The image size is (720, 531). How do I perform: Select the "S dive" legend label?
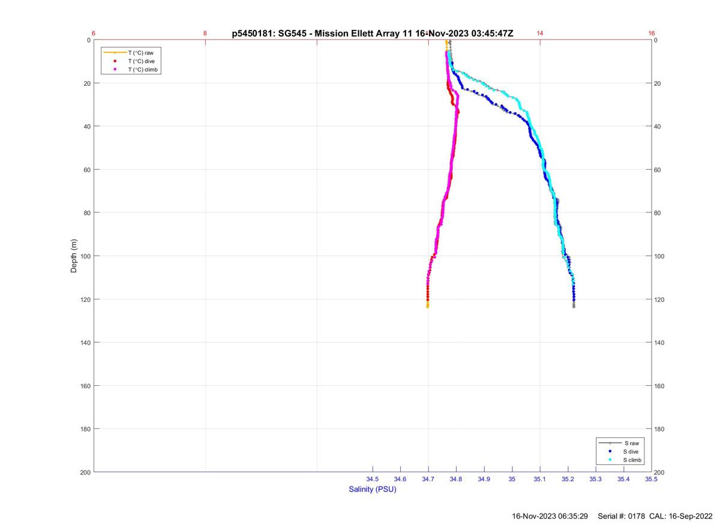632,451
